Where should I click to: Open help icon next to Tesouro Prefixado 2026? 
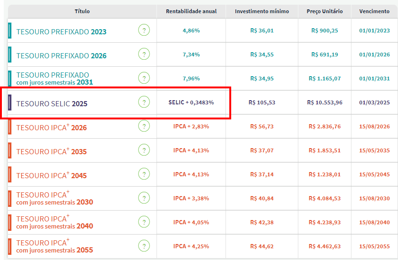(x=144, y=55)
